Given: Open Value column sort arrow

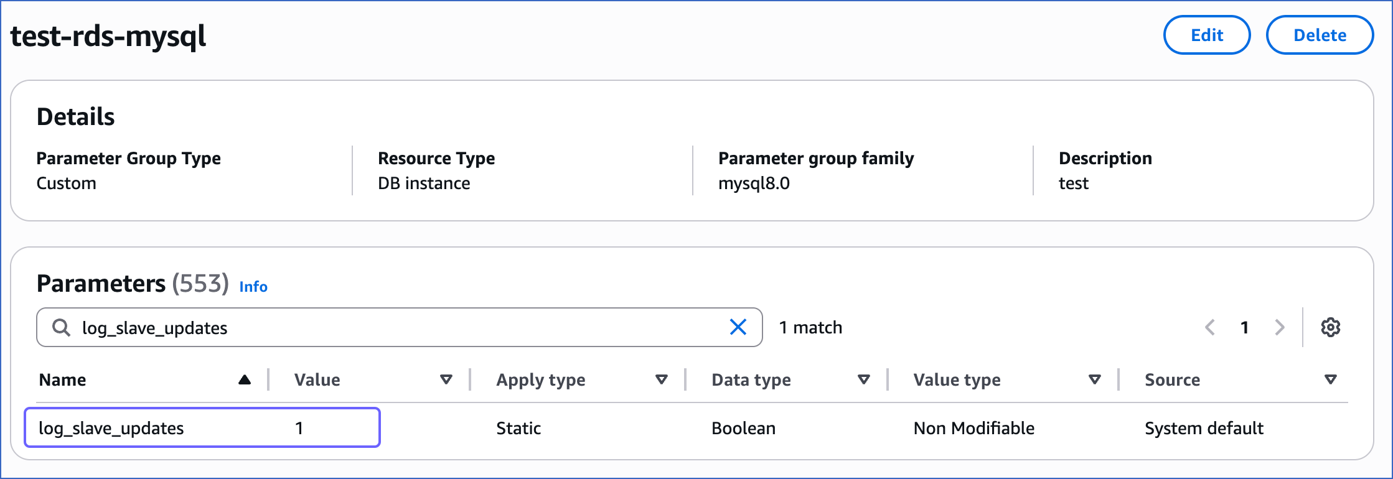Looking at the screenshot, I should pyautogui.click(x=446, y=379).
